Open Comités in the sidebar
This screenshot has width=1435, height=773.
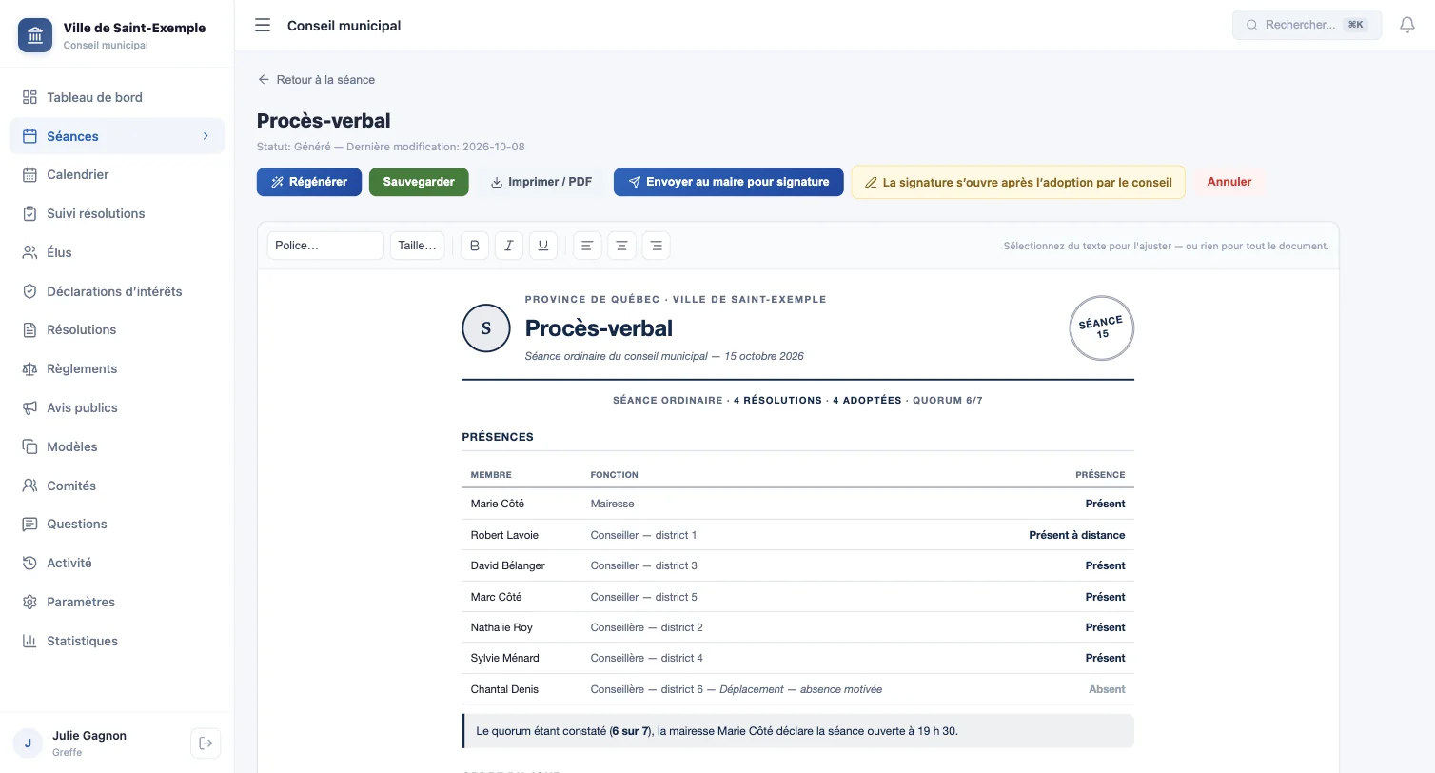pos(117,486)
